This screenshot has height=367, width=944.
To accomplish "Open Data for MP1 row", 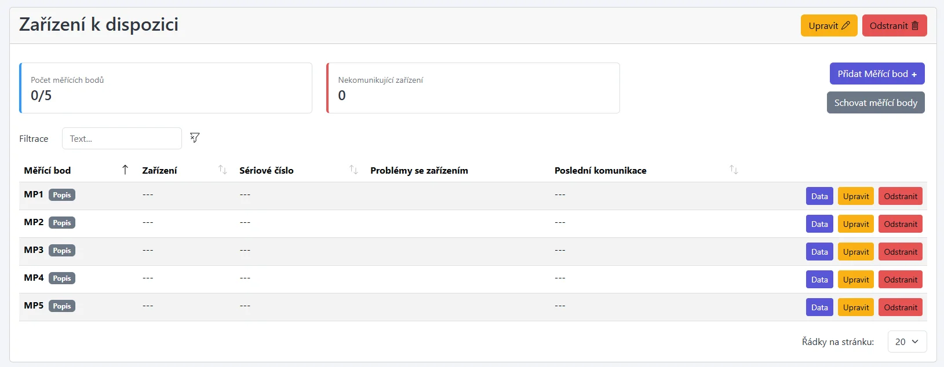I will pyautogui.click(x=819, y=196).
